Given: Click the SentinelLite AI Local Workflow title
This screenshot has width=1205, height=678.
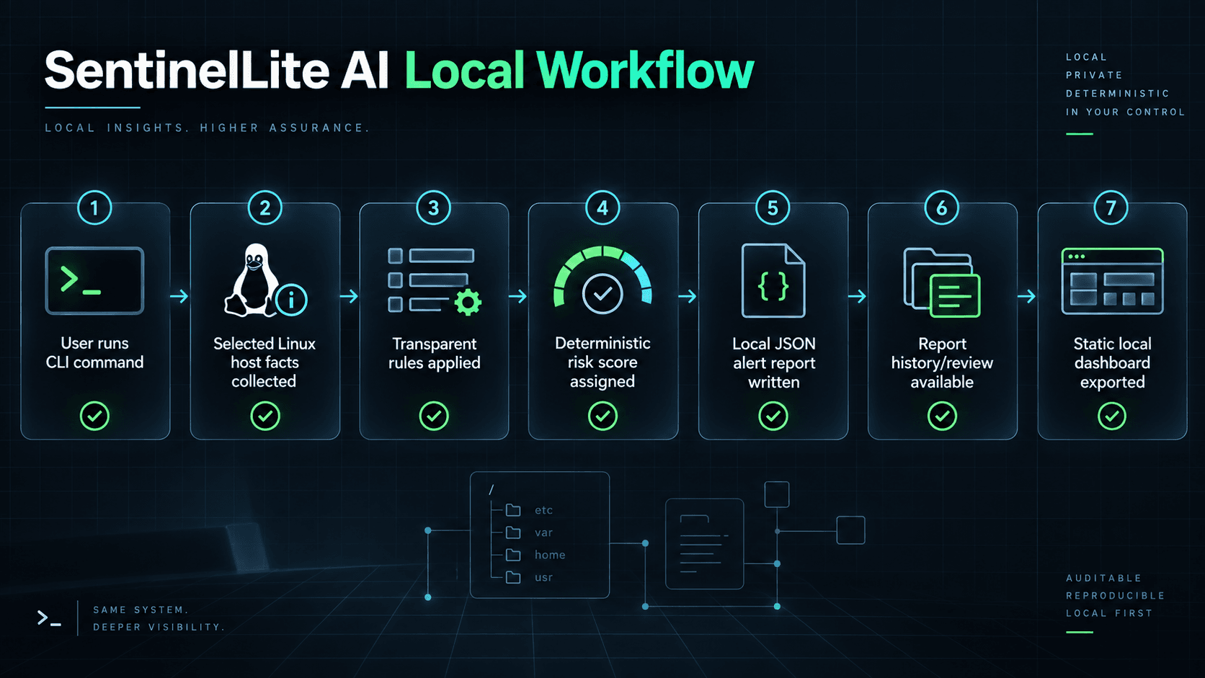Looking at the screenshot, I should tap(399, 71).
